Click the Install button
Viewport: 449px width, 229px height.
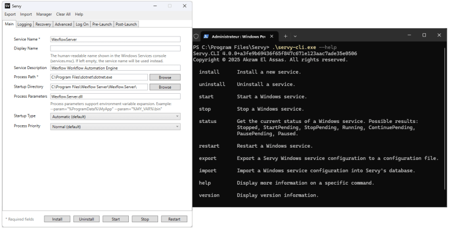tap(57, 219)
